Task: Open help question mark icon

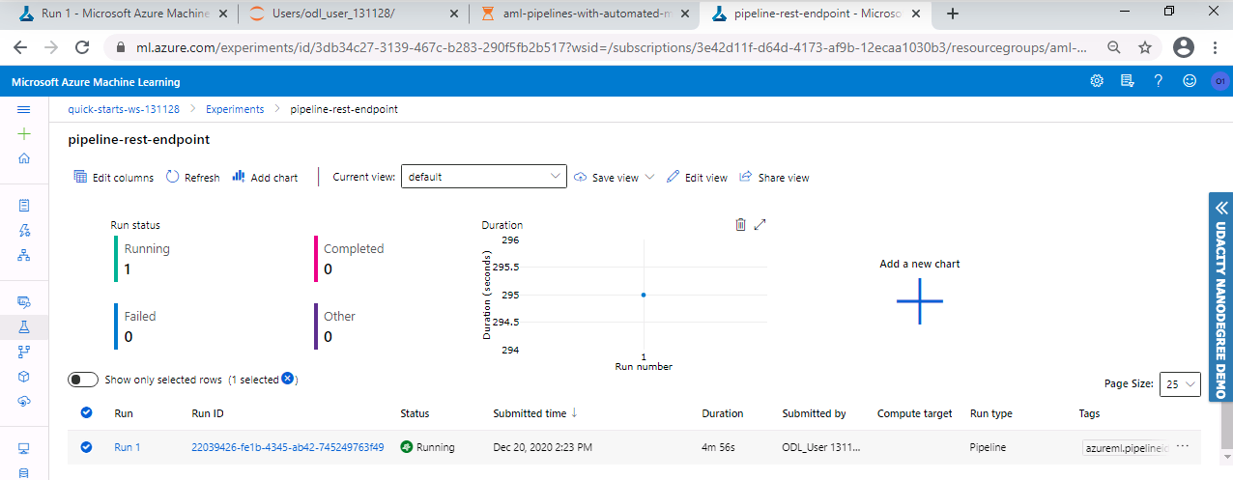Action: click(x=1158, y=81)
